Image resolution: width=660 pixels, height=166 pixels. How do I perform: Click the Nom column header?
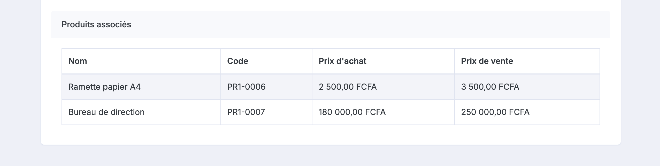78,61
